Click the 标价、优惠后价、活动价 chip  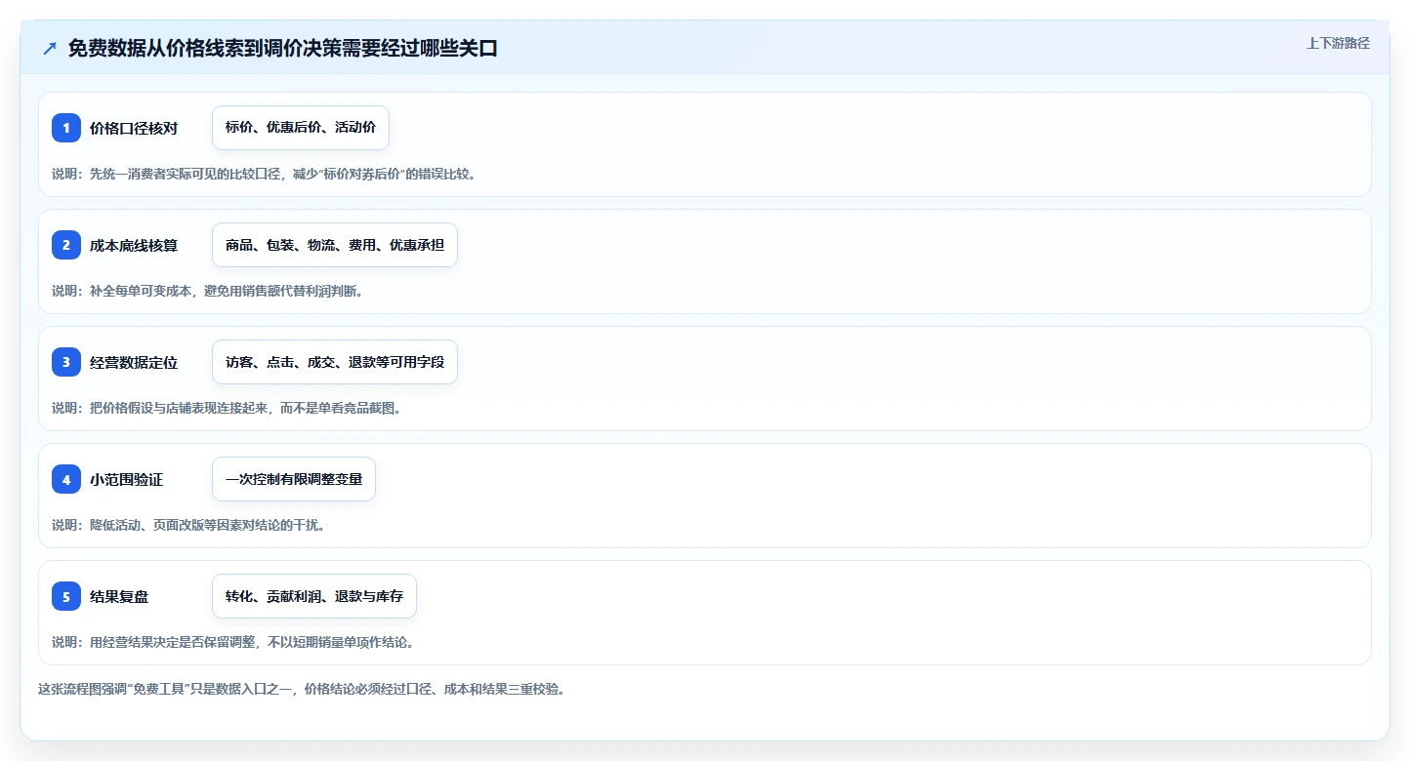pos(301,128)
